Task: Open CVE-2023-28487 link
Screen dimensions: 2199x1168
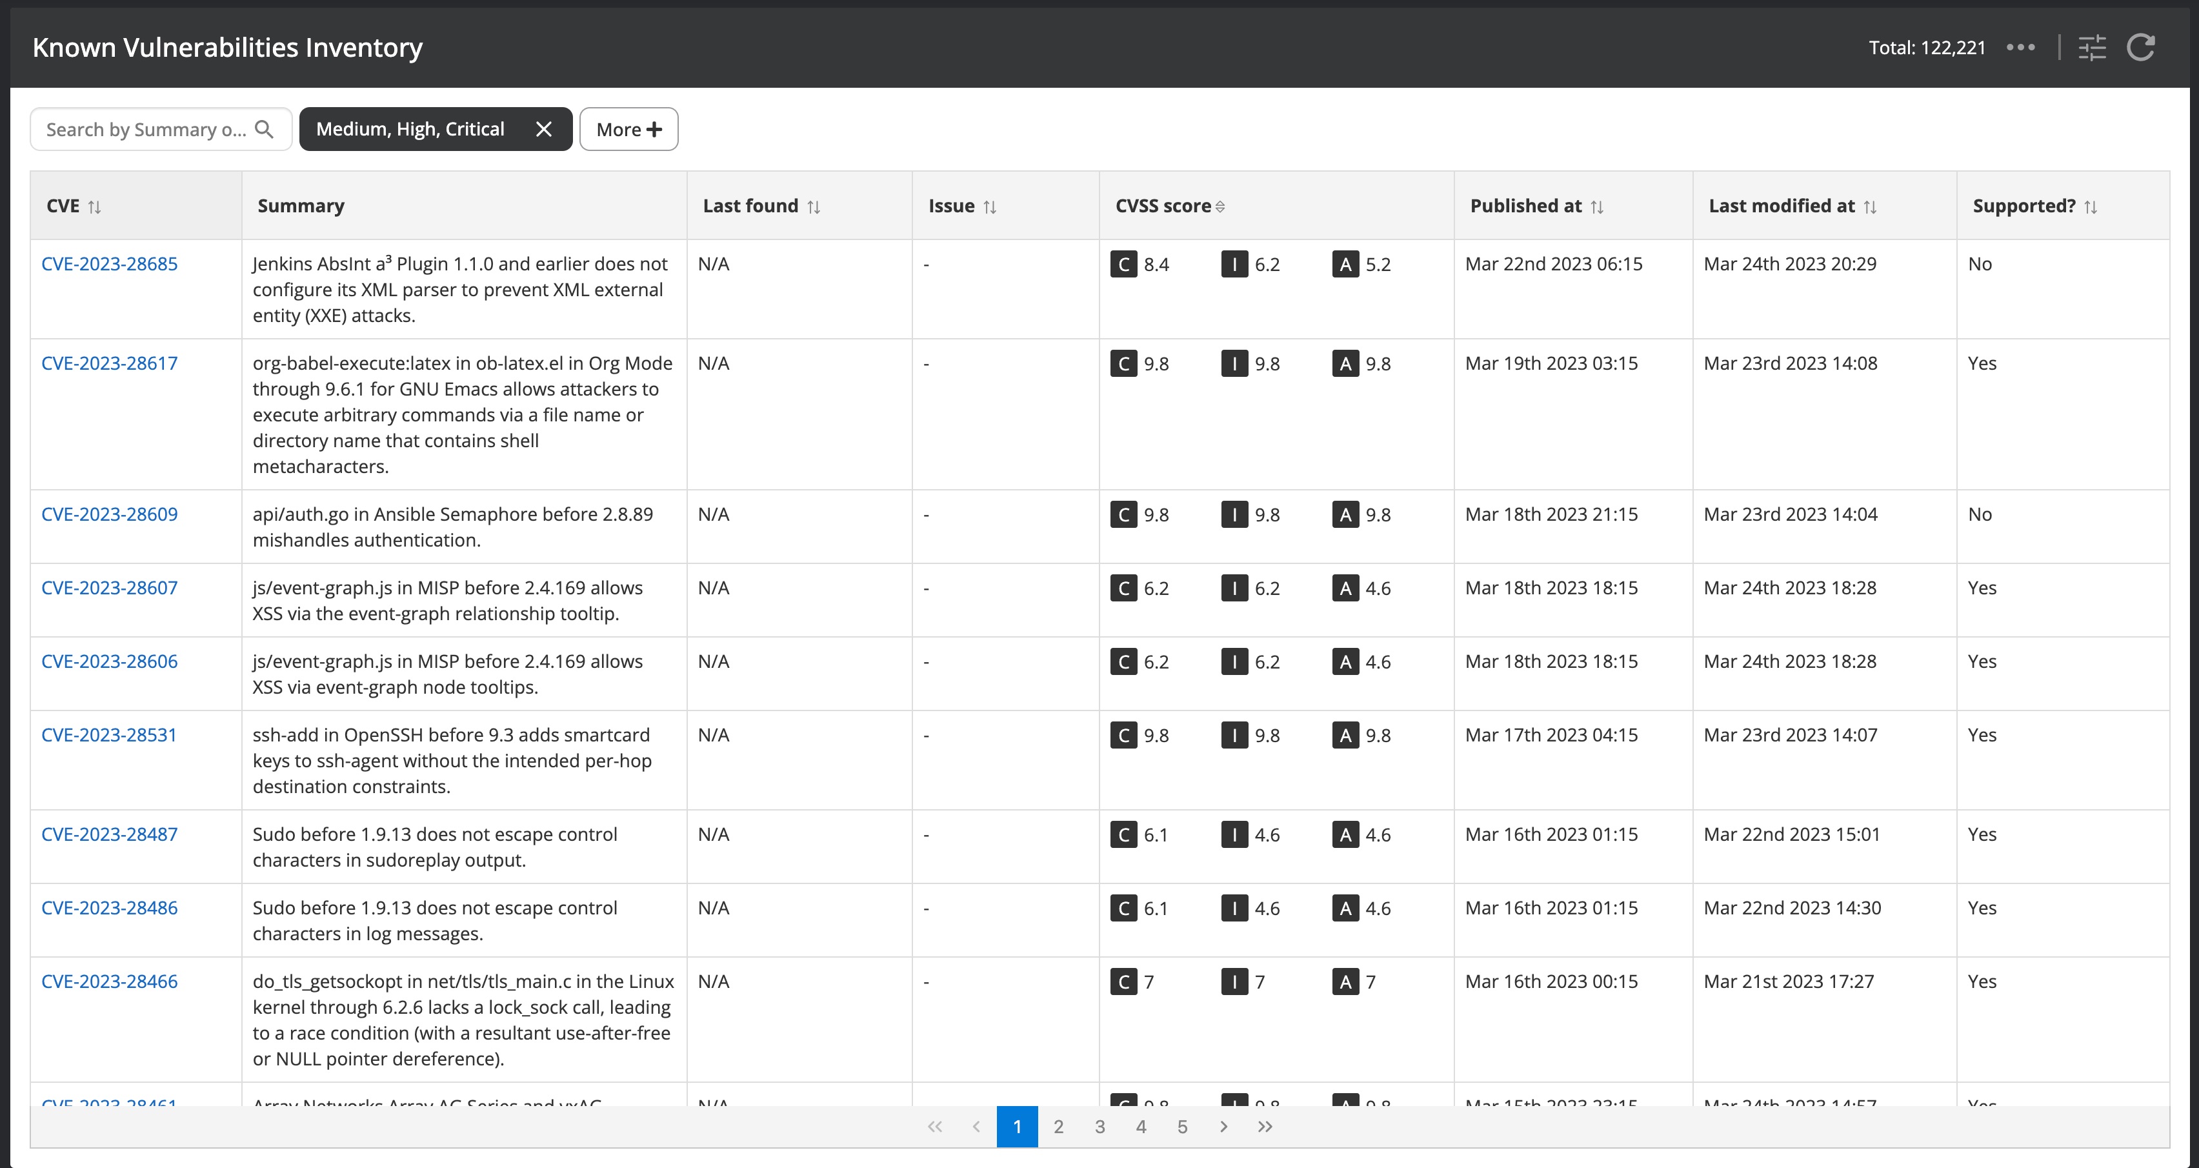Action: point(109,834)
